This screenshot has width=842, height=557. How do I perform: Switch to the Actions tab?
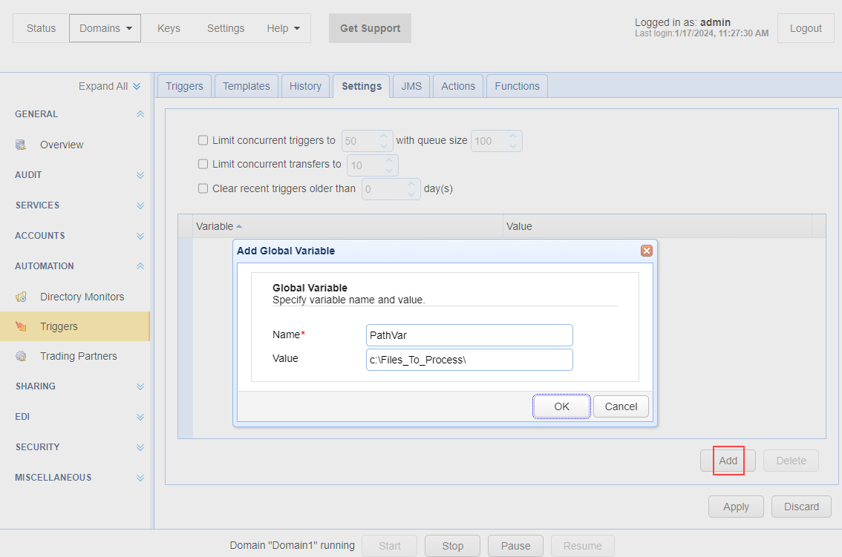tap(458, 86)
